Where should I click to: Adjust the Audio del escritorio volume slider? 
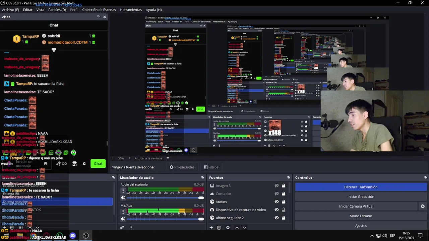[165, 198]
